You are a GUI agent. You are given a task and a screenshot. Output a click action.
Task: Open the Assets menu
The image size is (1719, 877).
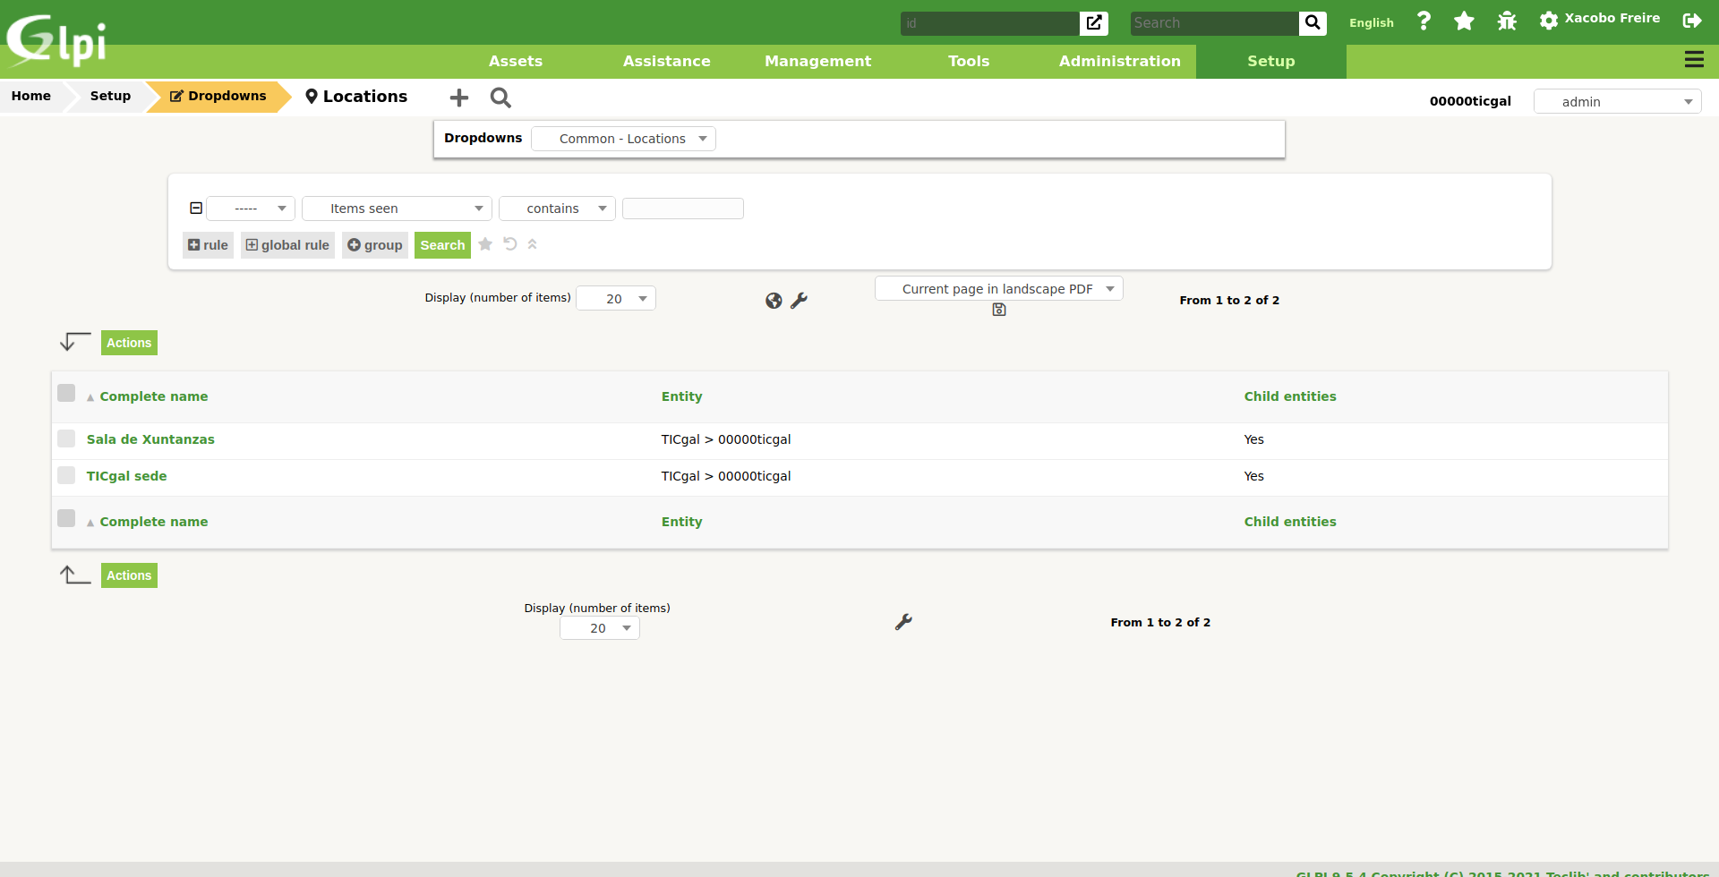tap(516, 61)
